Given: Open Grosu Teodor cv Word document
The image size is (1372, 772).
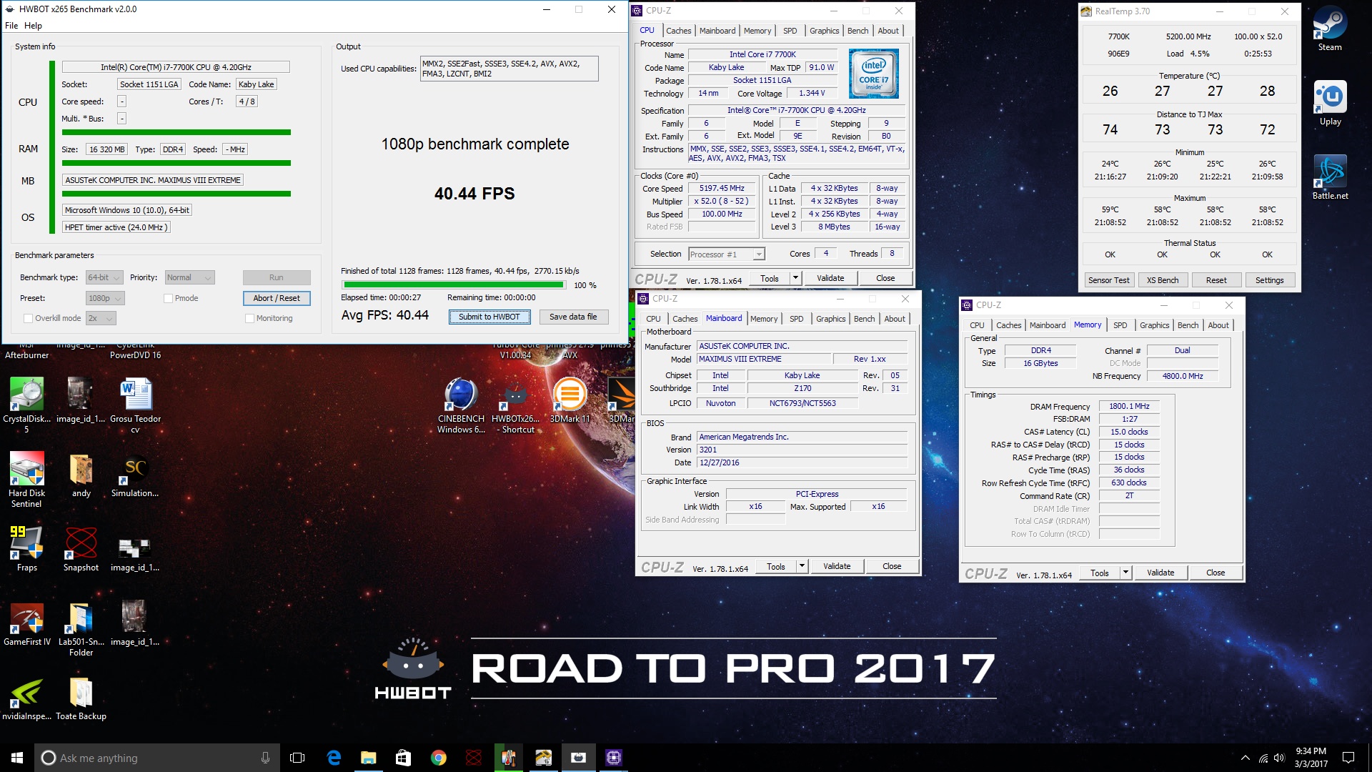Looking at the screenshot, I should click(135, 405).
